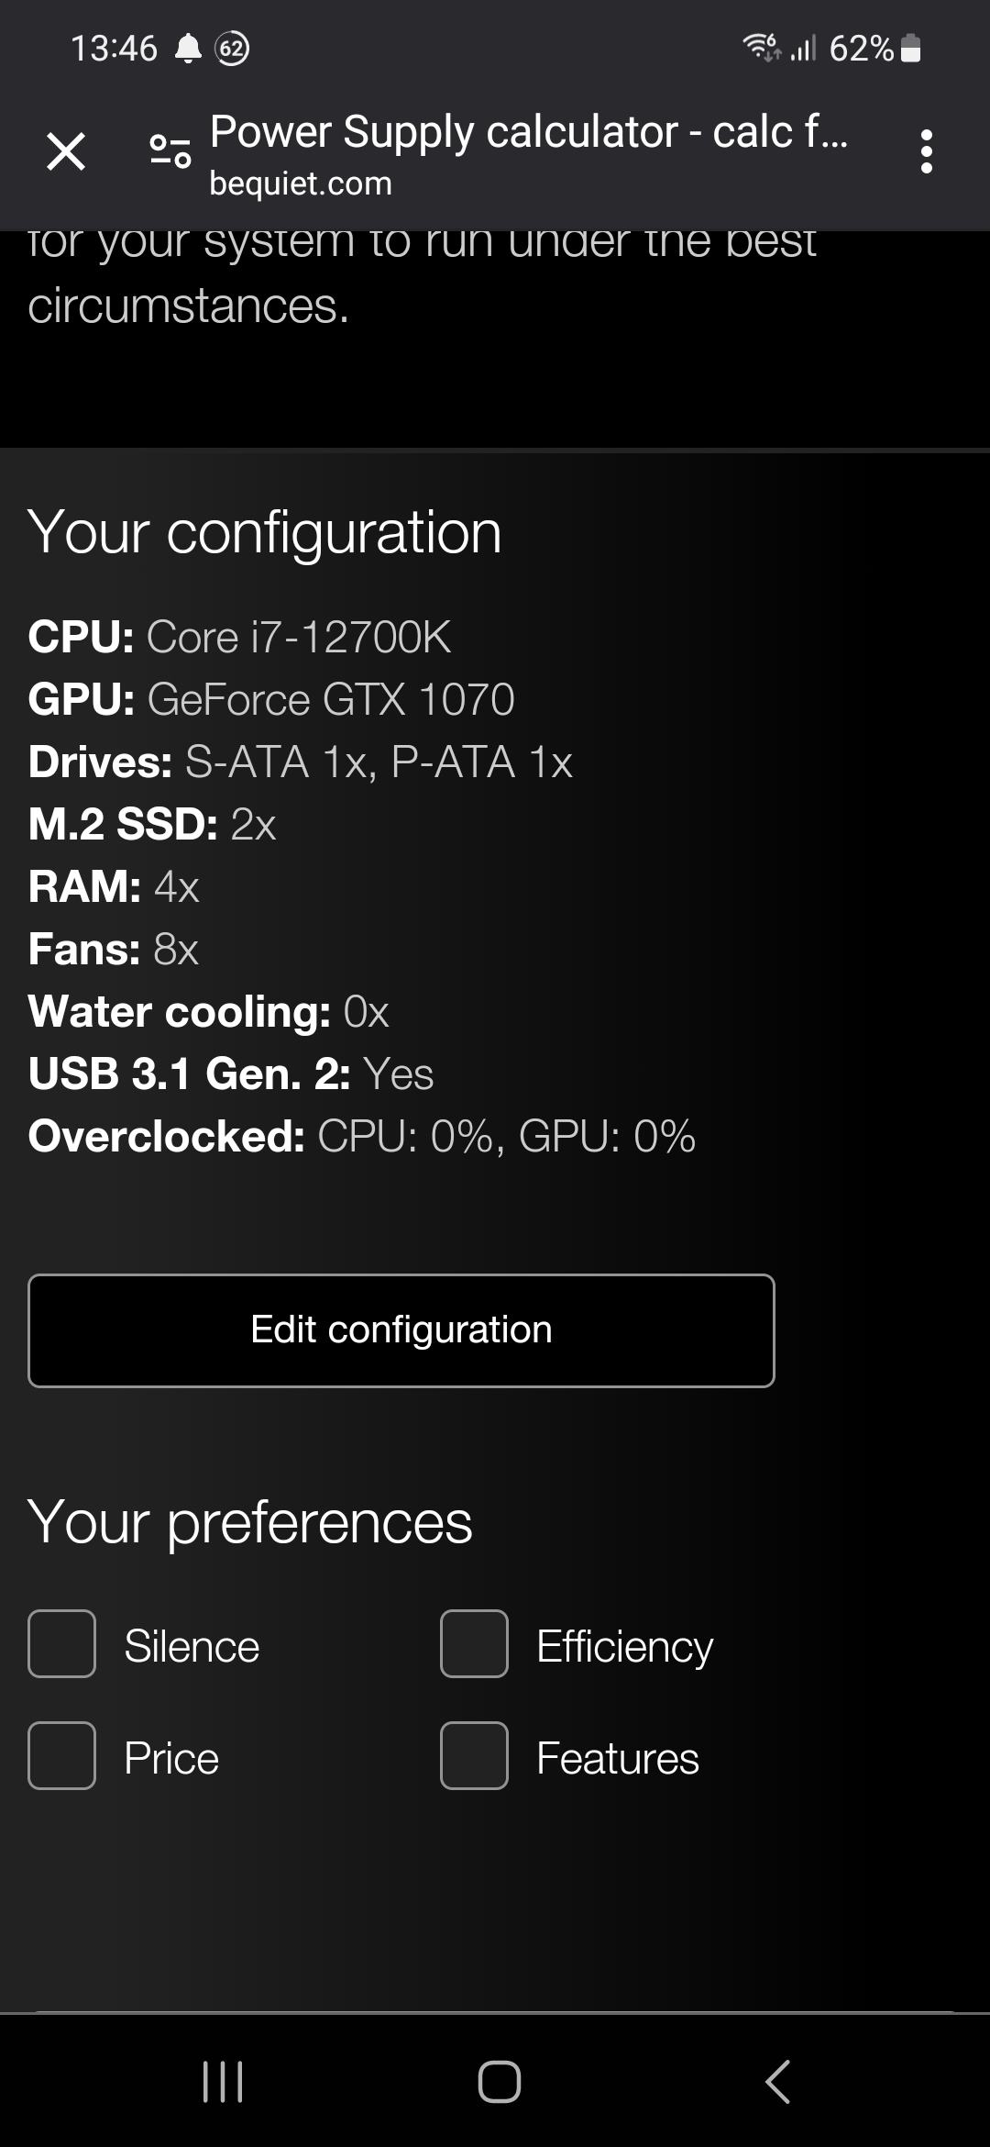Check the Efficiency preference box

(x=475, y=1644)
